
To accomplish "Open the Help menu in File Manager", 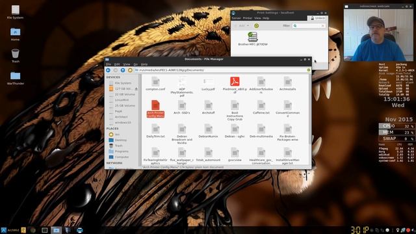I will [x=144, y=64].
